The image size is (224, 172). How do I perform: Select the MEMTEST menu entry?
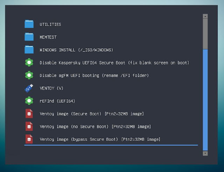click(x=48, y=37)
